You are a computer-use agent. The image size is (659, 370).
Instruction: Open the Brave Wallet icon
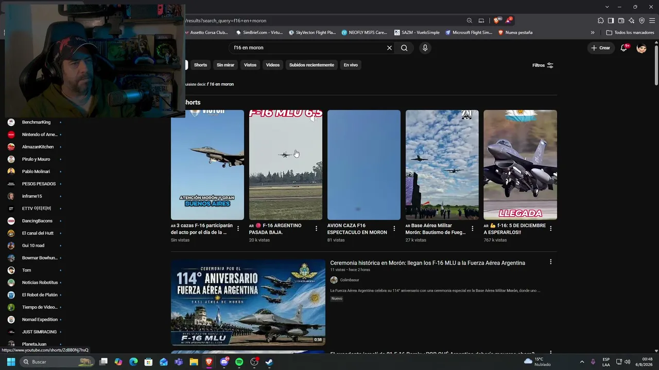click(621, 21)
